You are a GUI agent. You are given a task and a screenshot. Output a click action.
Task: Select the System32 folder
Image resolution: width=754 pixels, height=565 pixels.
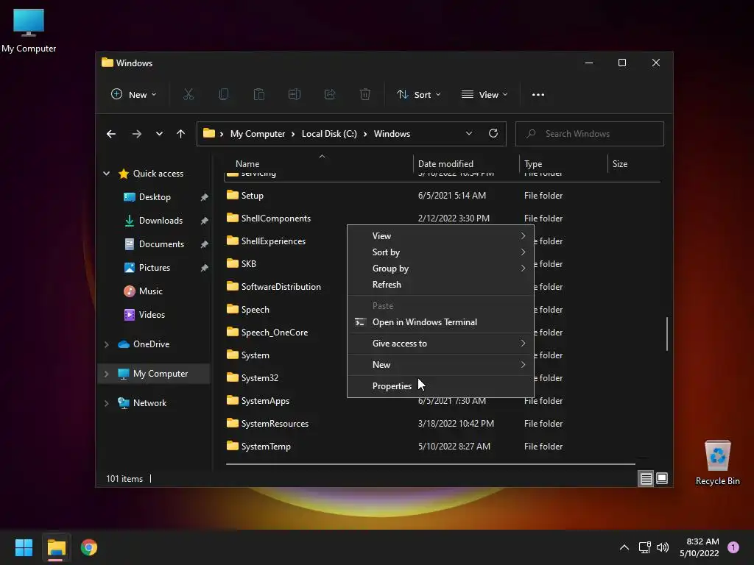[x=260, y=378]
